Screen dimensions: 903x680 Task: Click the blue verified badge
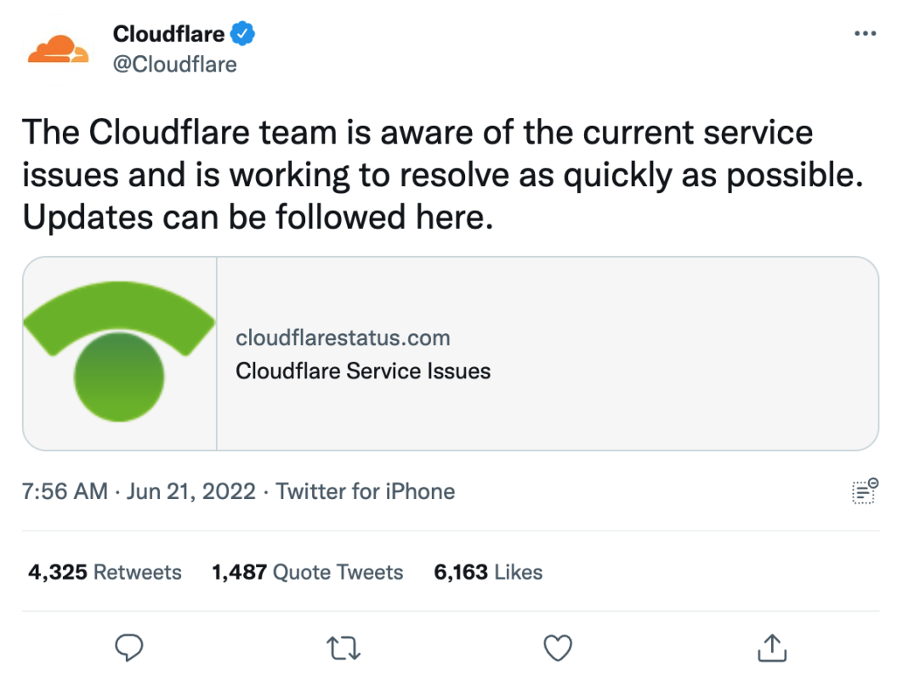(243, 33)
